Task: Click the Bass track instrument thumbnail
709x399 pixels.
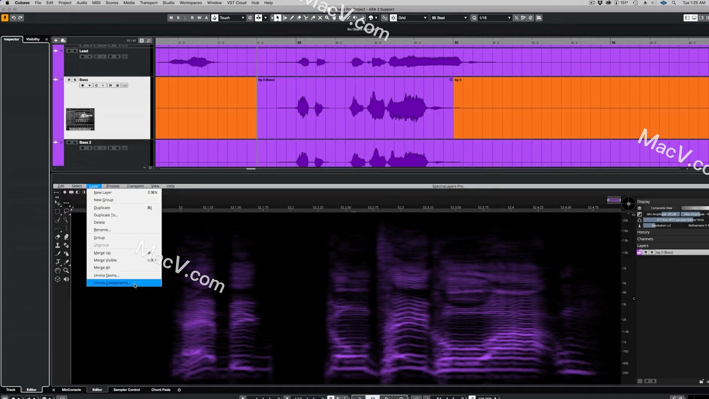Action: (x=80, y=119)
